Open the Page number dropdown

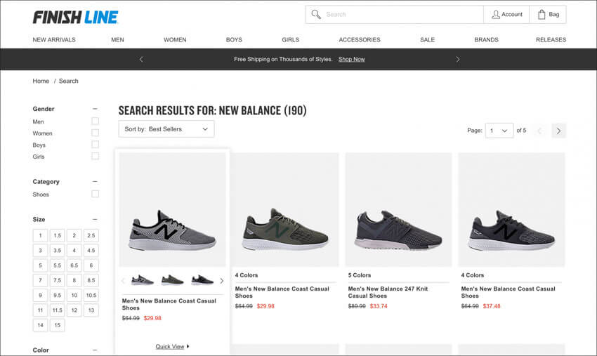tap(499, 131)
